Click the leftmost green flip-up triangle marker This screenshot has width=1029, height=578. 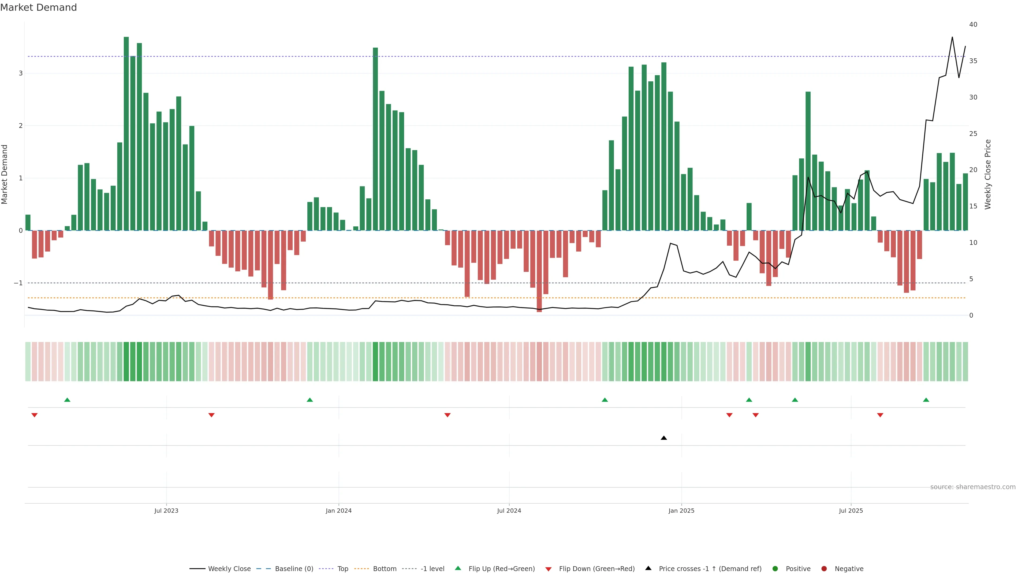point(67,400)
